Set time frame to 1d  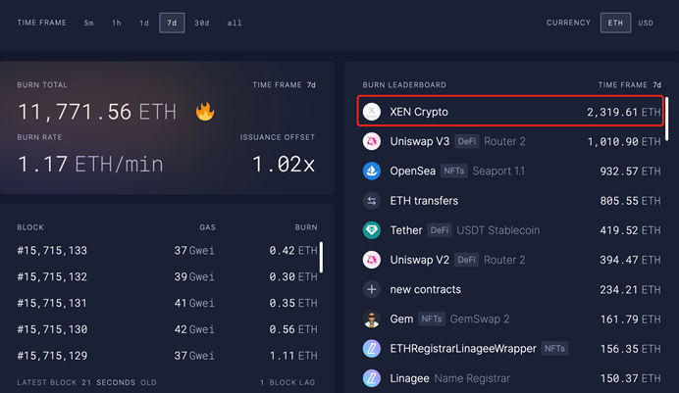(x=144, y=23)
